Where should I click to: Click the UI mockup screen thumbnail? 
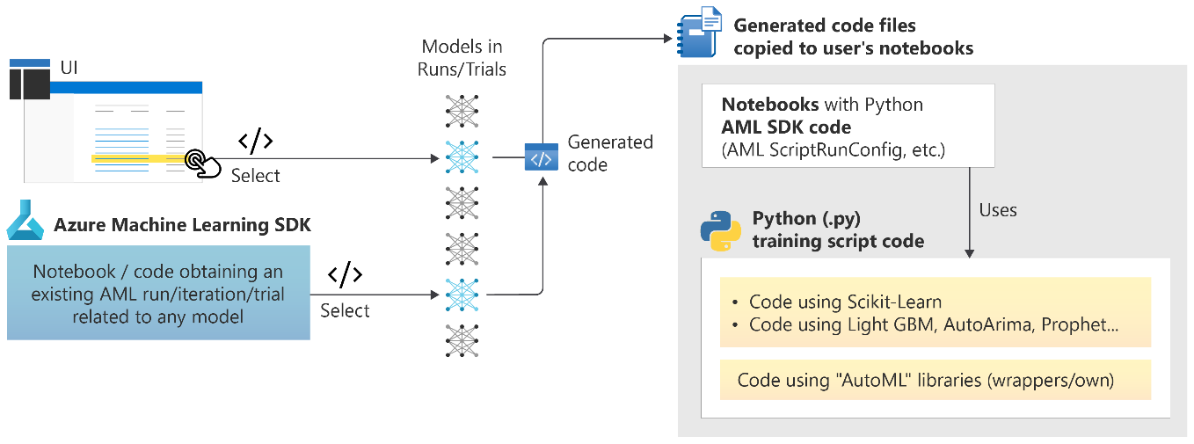coord(114,131)
